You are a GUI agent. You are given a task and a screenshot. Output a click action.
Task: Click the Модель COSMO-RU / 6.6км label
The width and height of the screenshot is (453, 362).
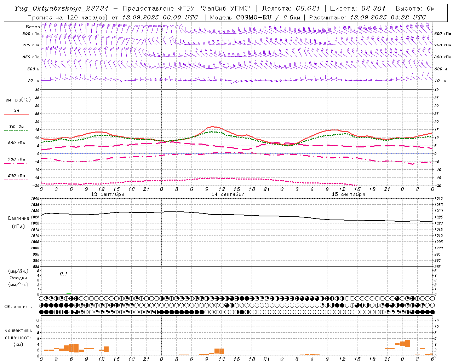coord(255,17)
